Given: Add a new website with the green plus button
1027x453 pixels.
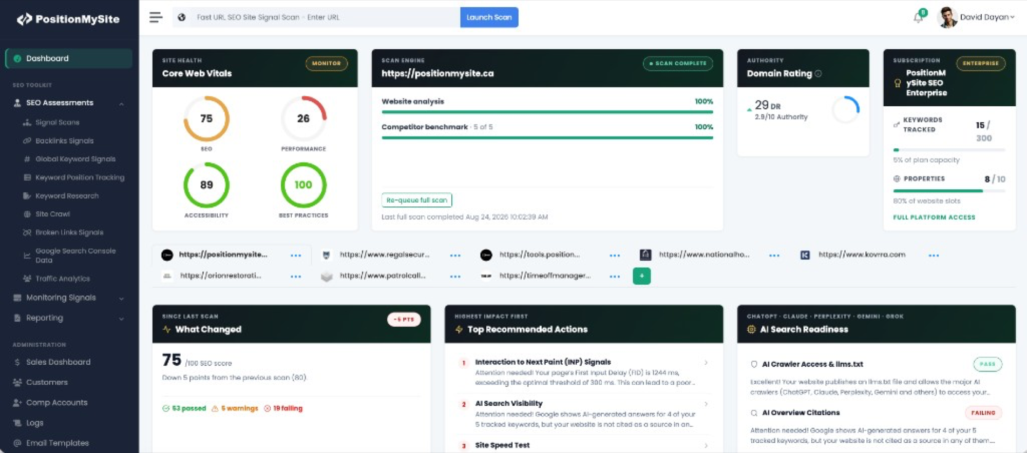Looking at the screenshot, I should (x=641, y=276).
